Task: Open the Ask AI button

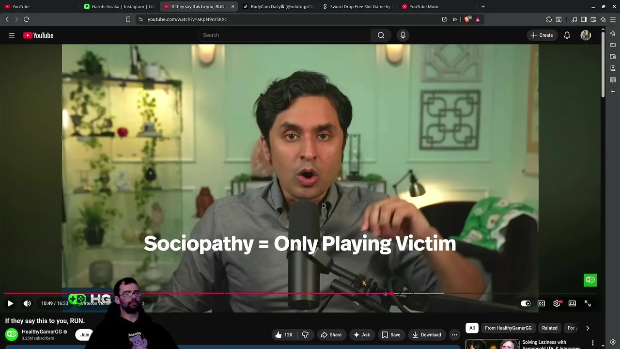Action: pos(361,335)
